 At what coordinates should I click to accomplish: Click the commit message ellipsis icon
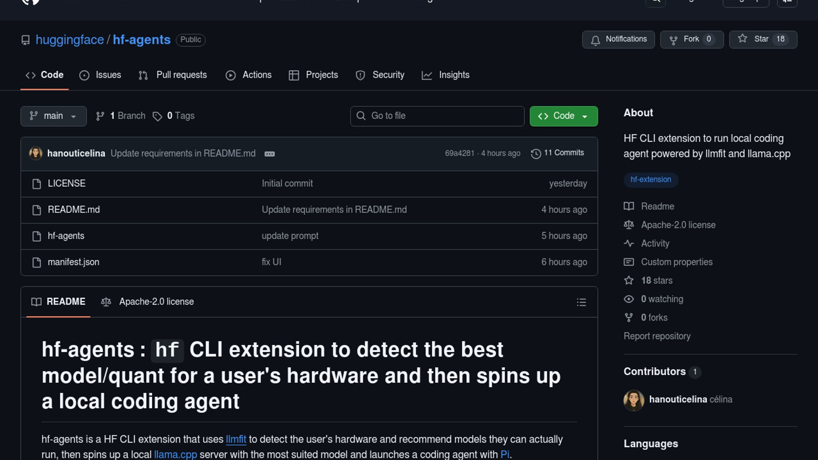(269, 154)
